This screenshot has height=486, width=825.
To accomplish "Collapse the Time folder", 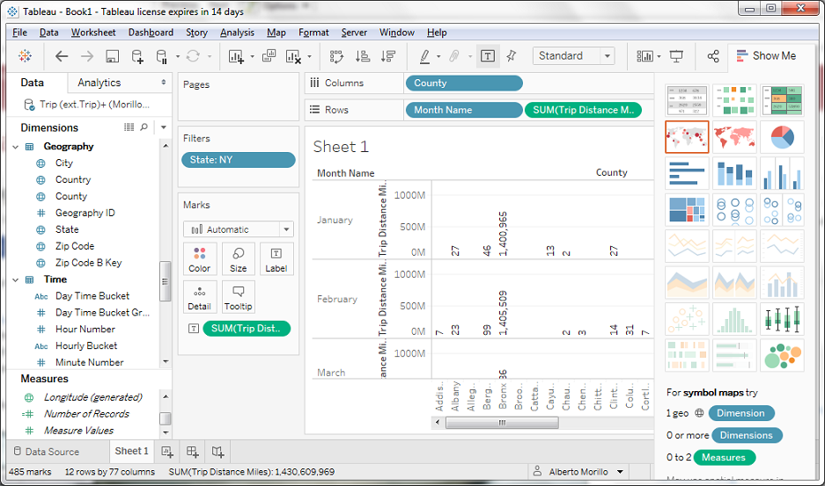I will point(15,280).
